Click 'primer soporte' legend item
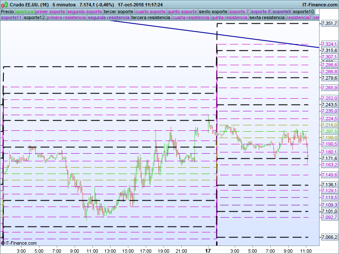The image size is (339, 254). 50,11
